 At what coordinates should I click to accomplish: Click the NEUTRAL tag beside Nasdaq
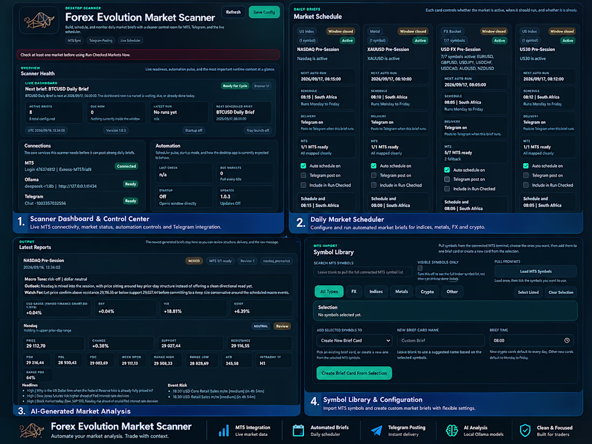coord(260,326)
